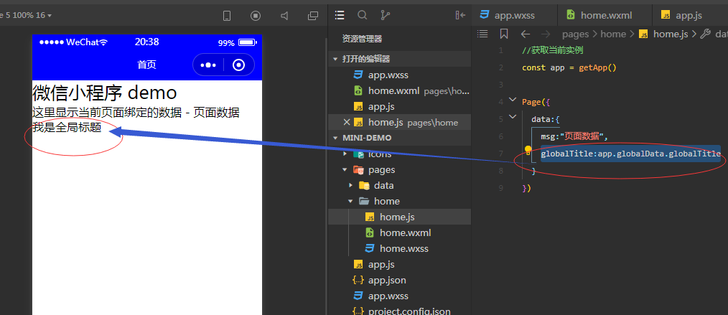Click the text "这里显示当前页面绑定的数据 - 页面数据"

136,112
